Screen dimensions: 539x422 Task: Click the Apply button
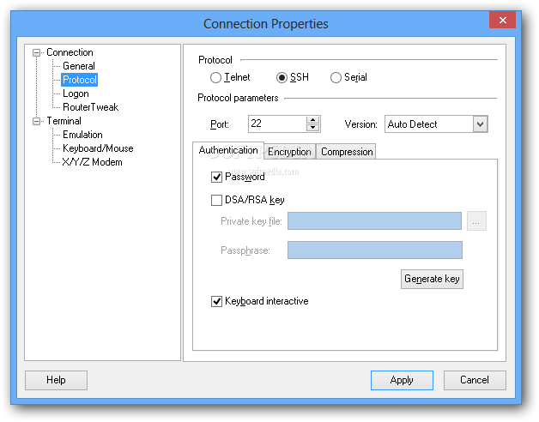402,380
